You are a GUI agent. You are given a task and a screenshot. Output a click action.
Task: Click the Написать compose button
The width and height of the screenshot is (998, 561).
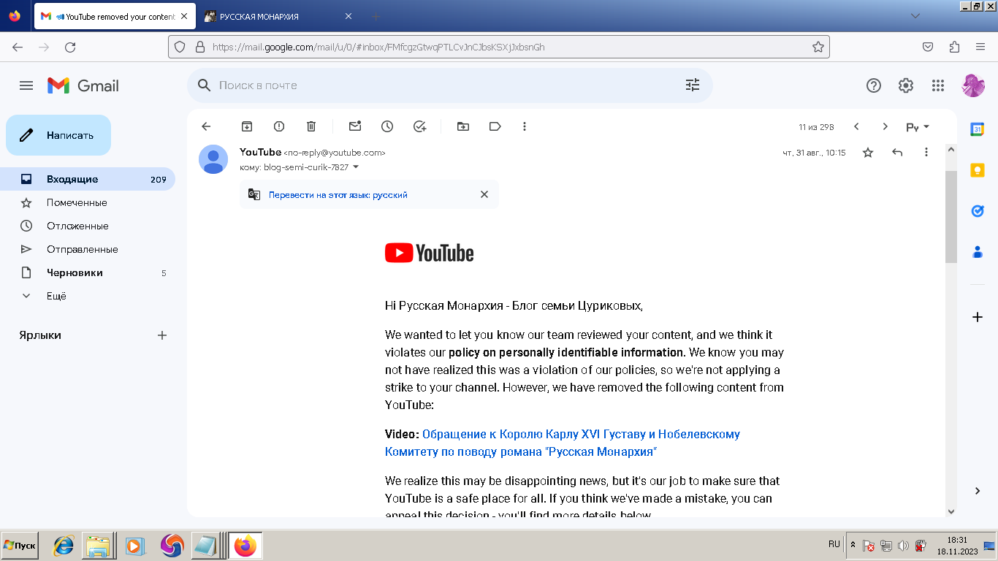58,135
